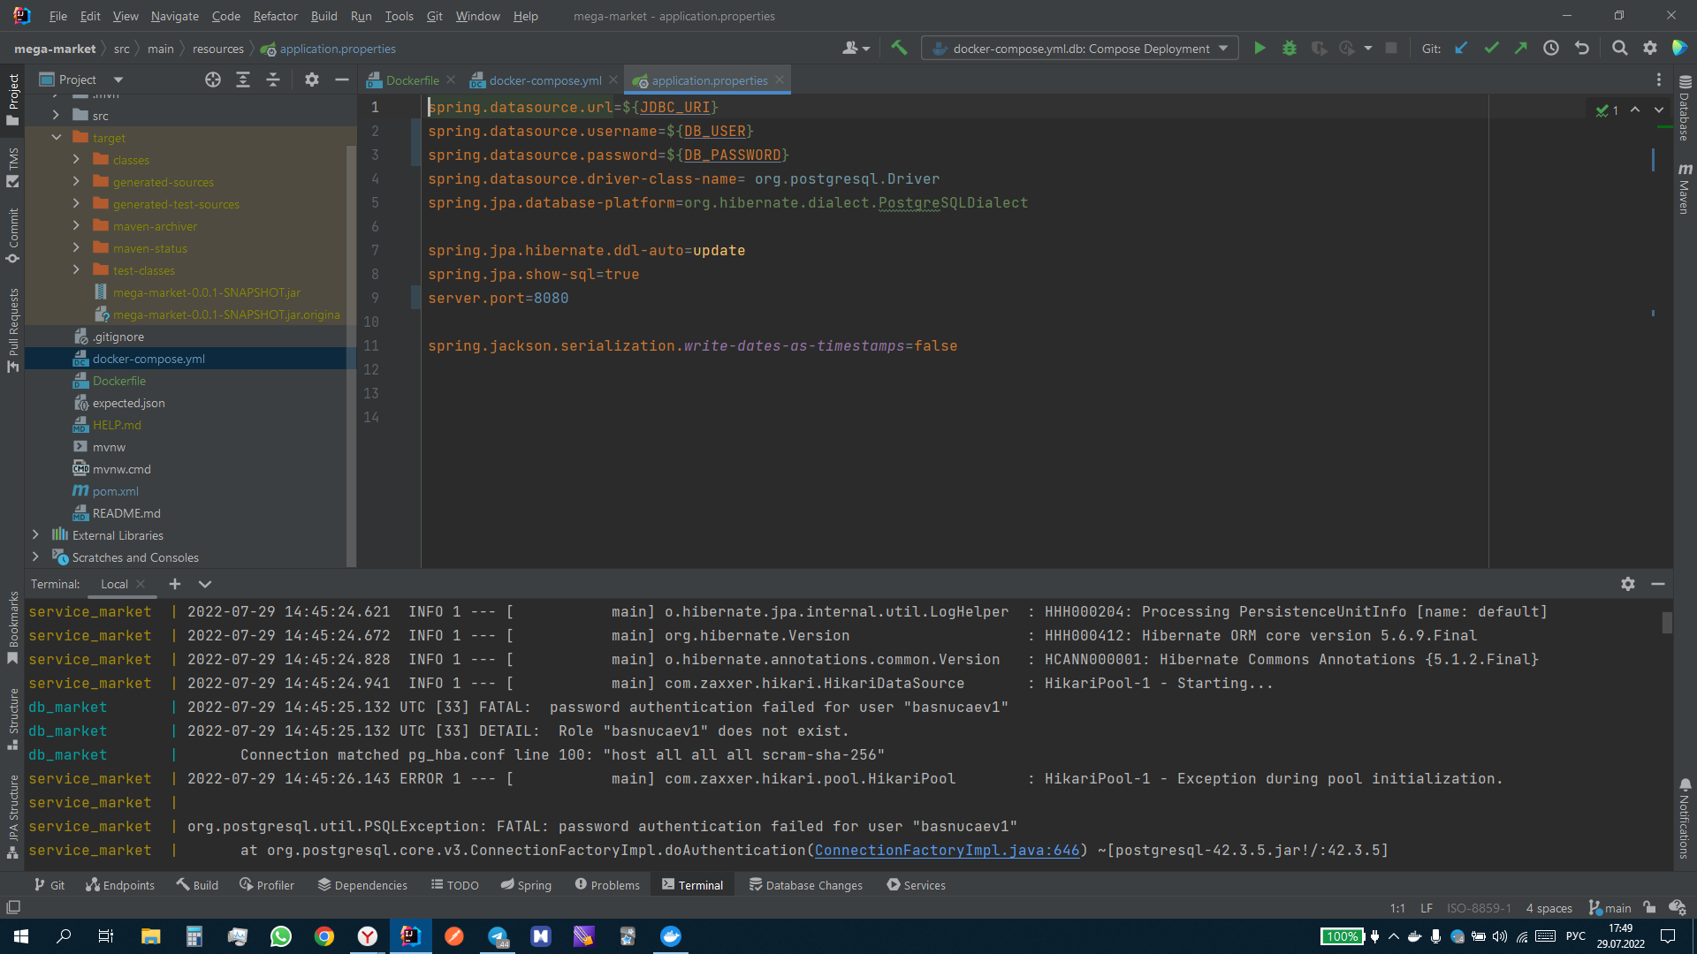Collapse all in Project panel
This screenshot has width=1697, height=954.
[x=273, y=79]
